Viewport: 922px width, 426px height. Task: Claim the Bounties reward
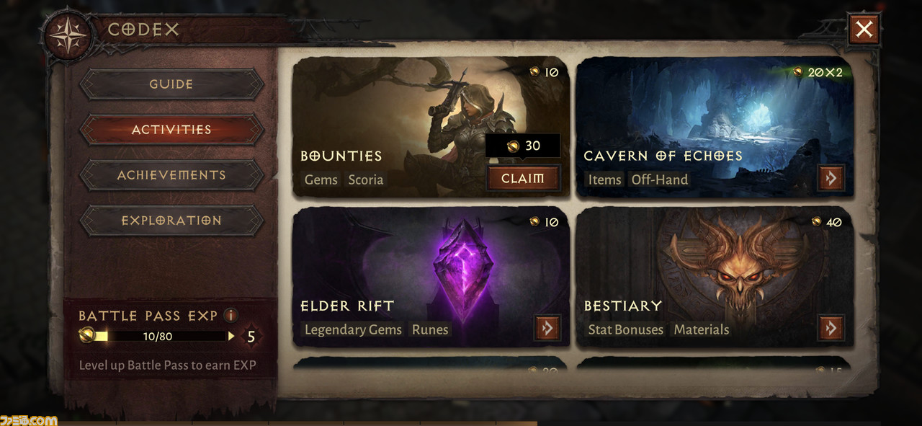(x=524, y=178)
